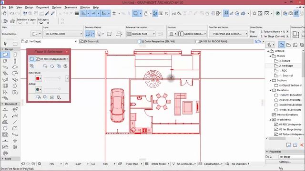Click the Active intensity slider
The width and height of the screenshot is (305, 171).
(x=52, y=89)
